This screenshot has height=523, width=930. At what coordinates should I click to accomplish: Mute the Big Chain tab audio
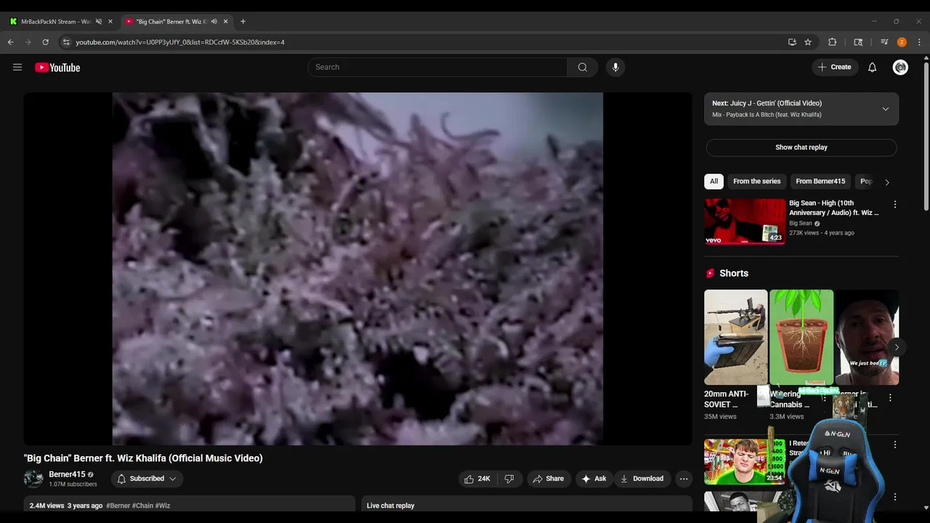214,22
